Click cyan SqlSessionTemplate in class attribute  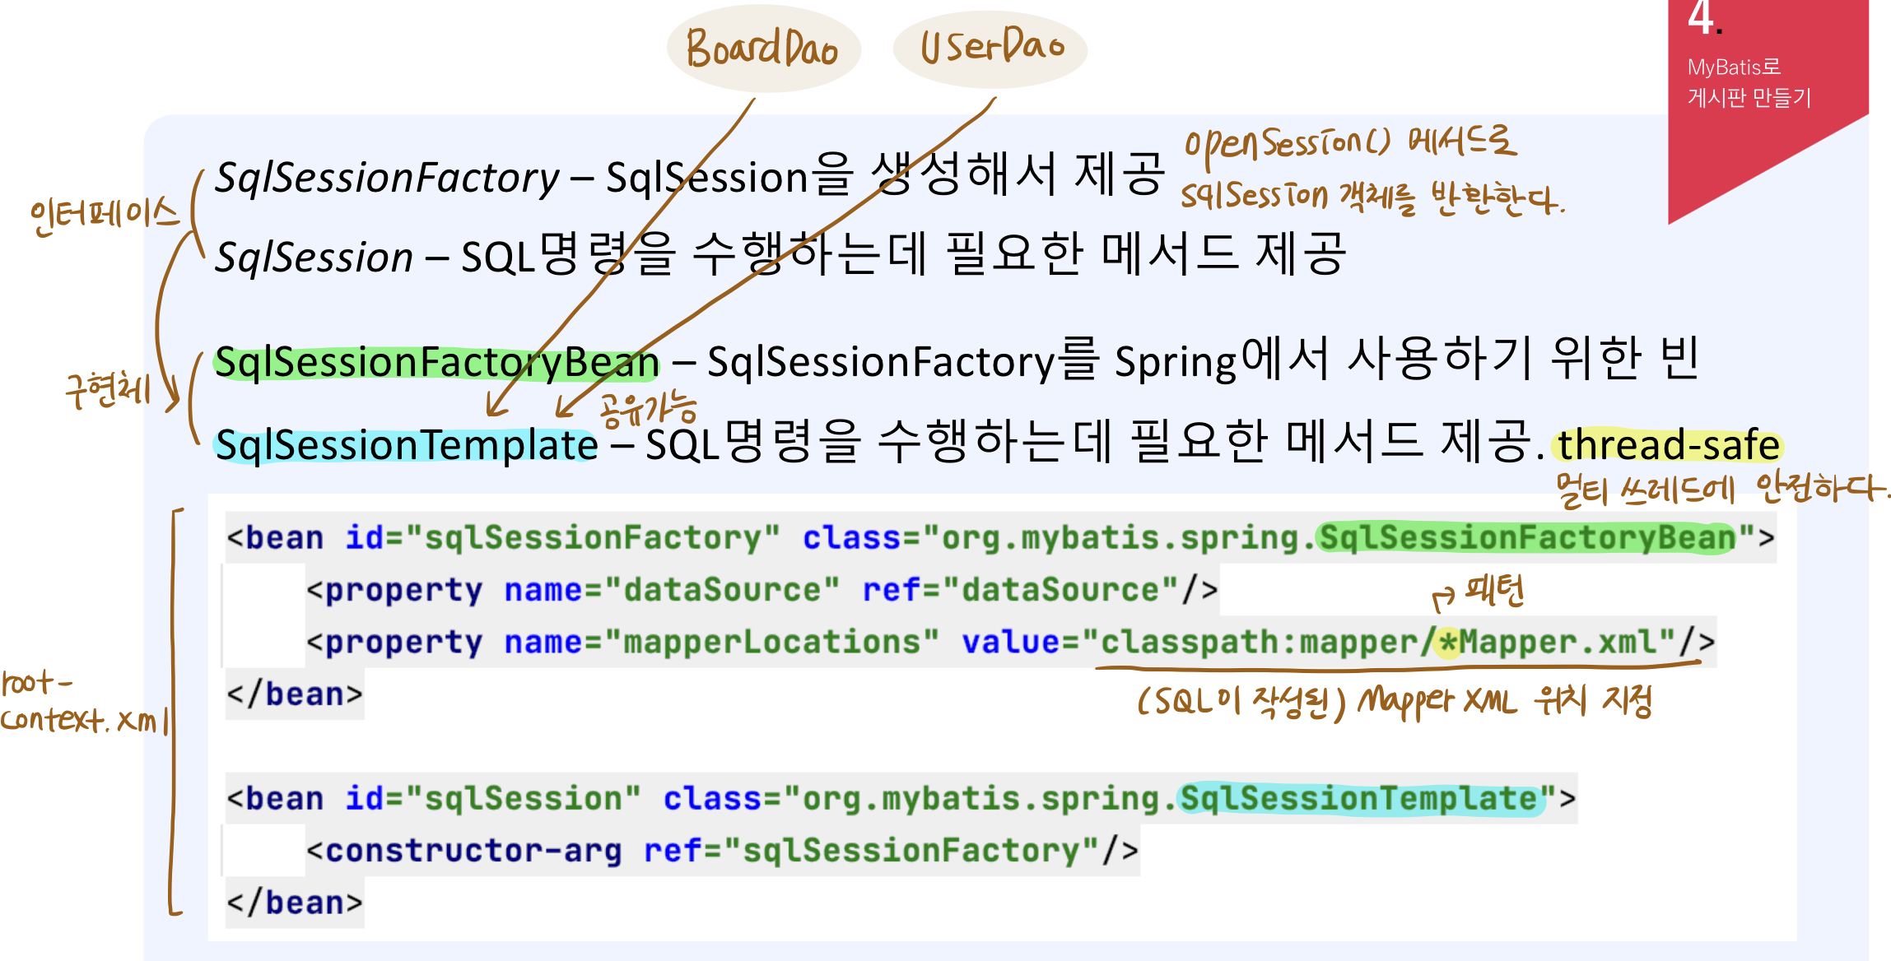click(x=1359, y=799)
